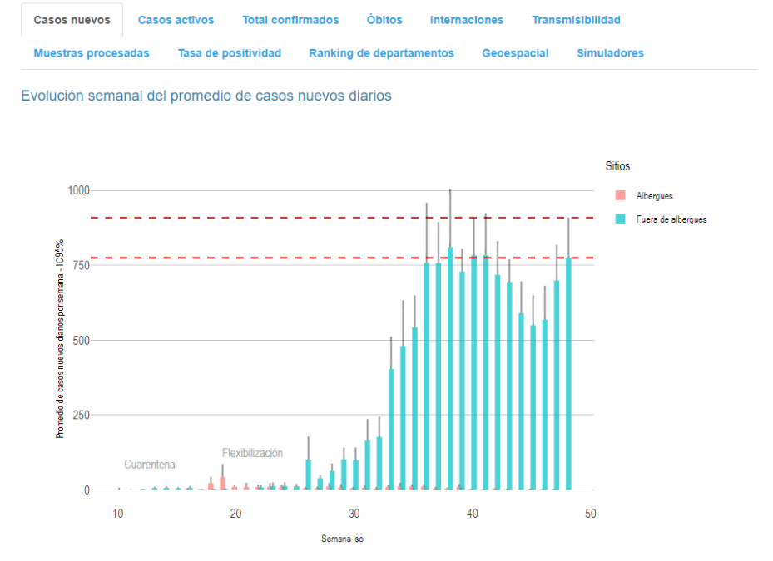Toggle the Fuera de albergues legend label
The height and width of the screenshot is (561, 773).
pyautogui.click(x=671, y=219)
